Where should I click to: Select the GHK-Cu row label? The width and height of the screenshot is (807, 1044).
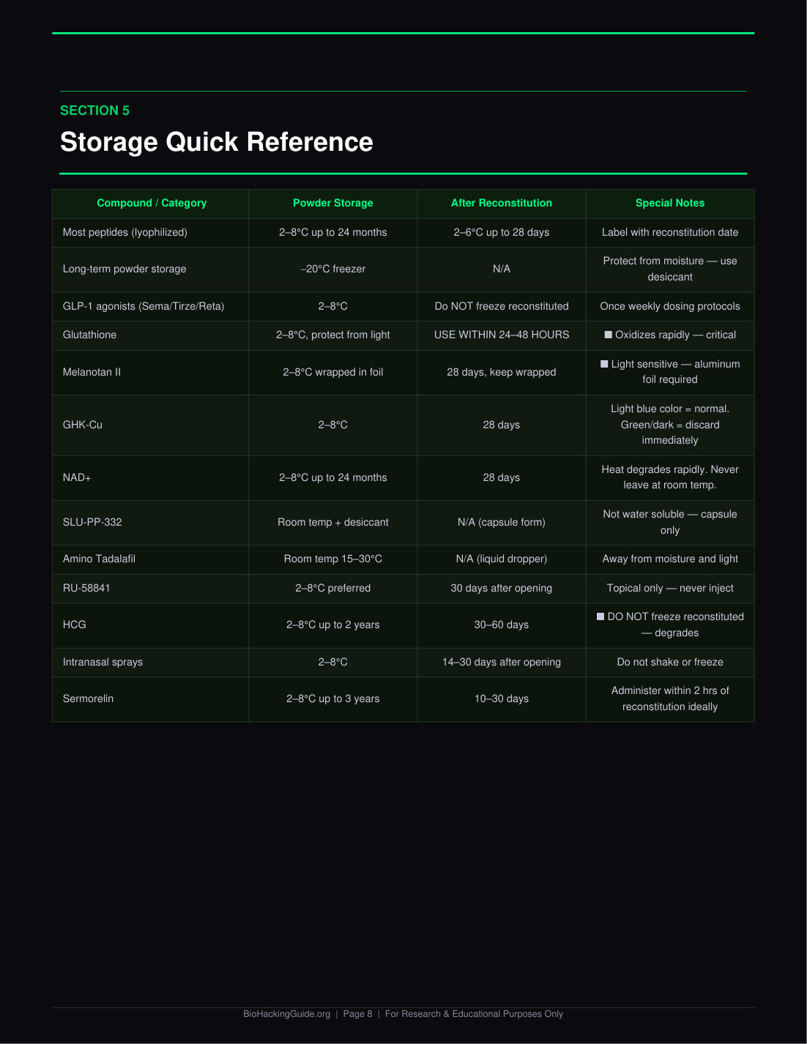click(x=83, y=425)
